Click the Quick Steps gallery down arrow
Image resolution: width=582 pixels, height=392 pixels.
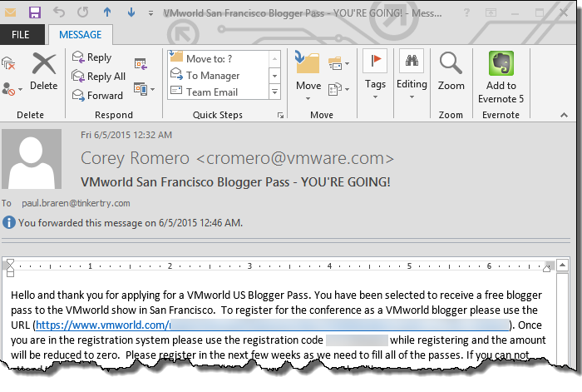[274, 76]
